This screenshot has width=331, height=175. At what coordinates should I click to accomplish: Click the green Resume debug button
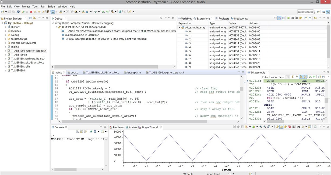tap(23, 12)
